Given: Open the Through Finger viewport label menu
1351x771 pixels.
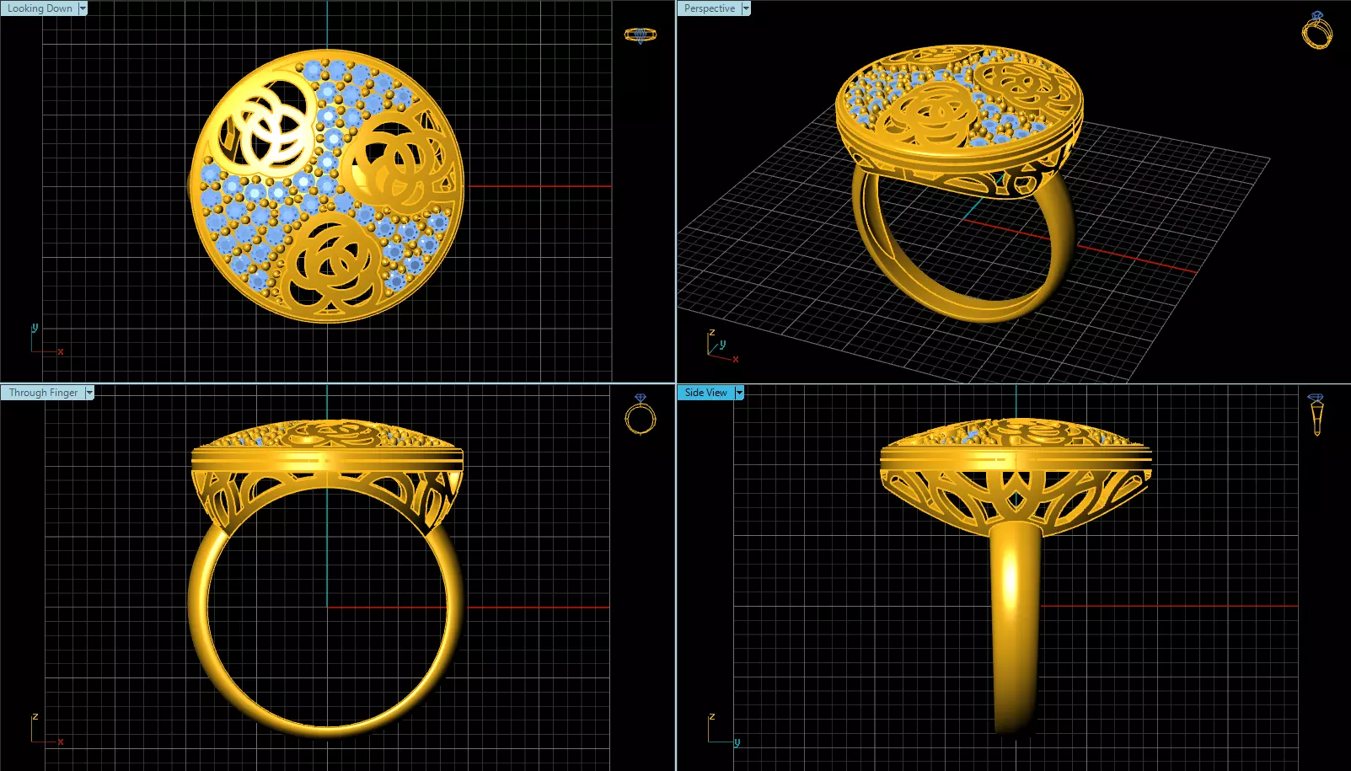Looking at the screenshot, I should (x=43, y=393).
